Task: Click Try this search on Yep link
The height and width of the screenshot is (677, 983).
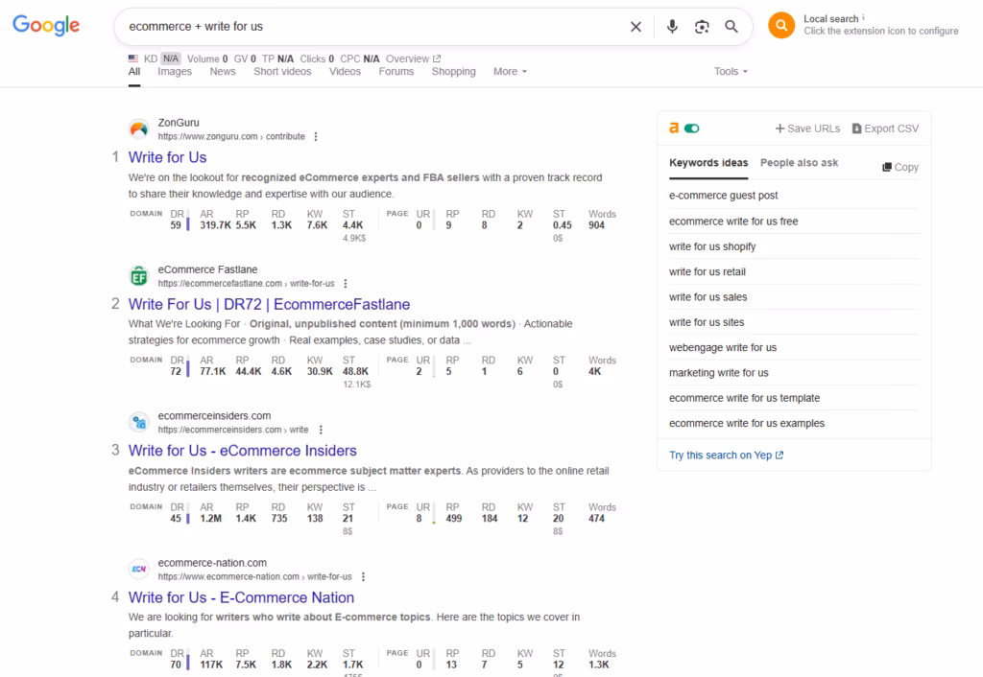Action: pyautogui.click(x=726, y=455)
